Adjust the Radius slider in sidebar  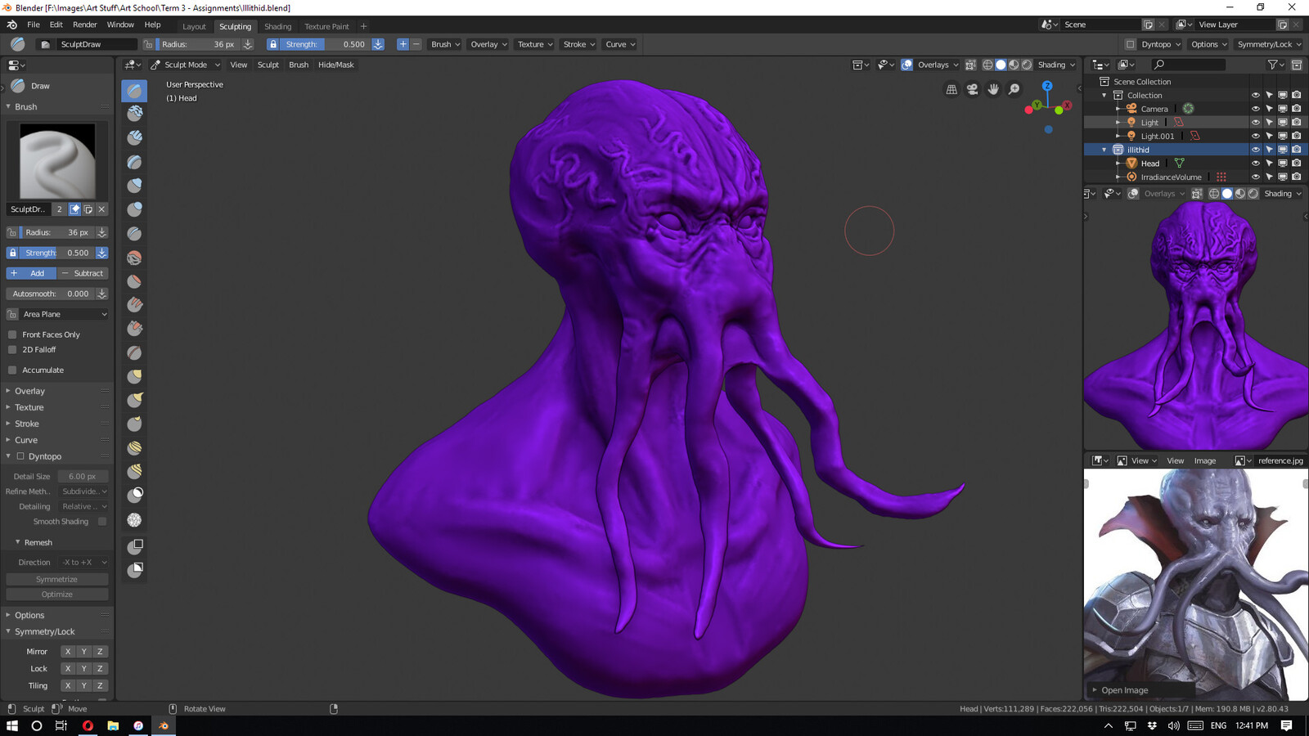click(57, 232)
